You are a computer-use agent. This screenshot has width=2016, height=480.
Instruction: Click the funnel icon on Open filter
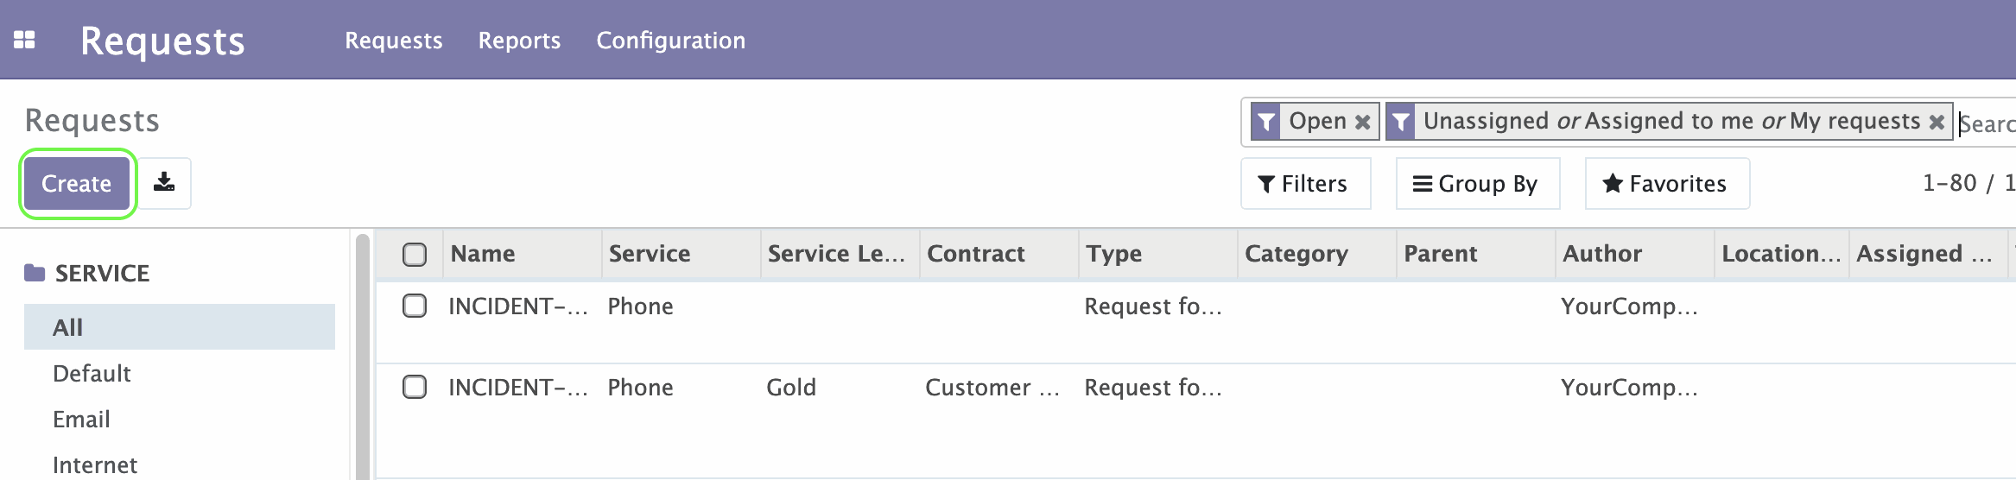[1265, 122]
